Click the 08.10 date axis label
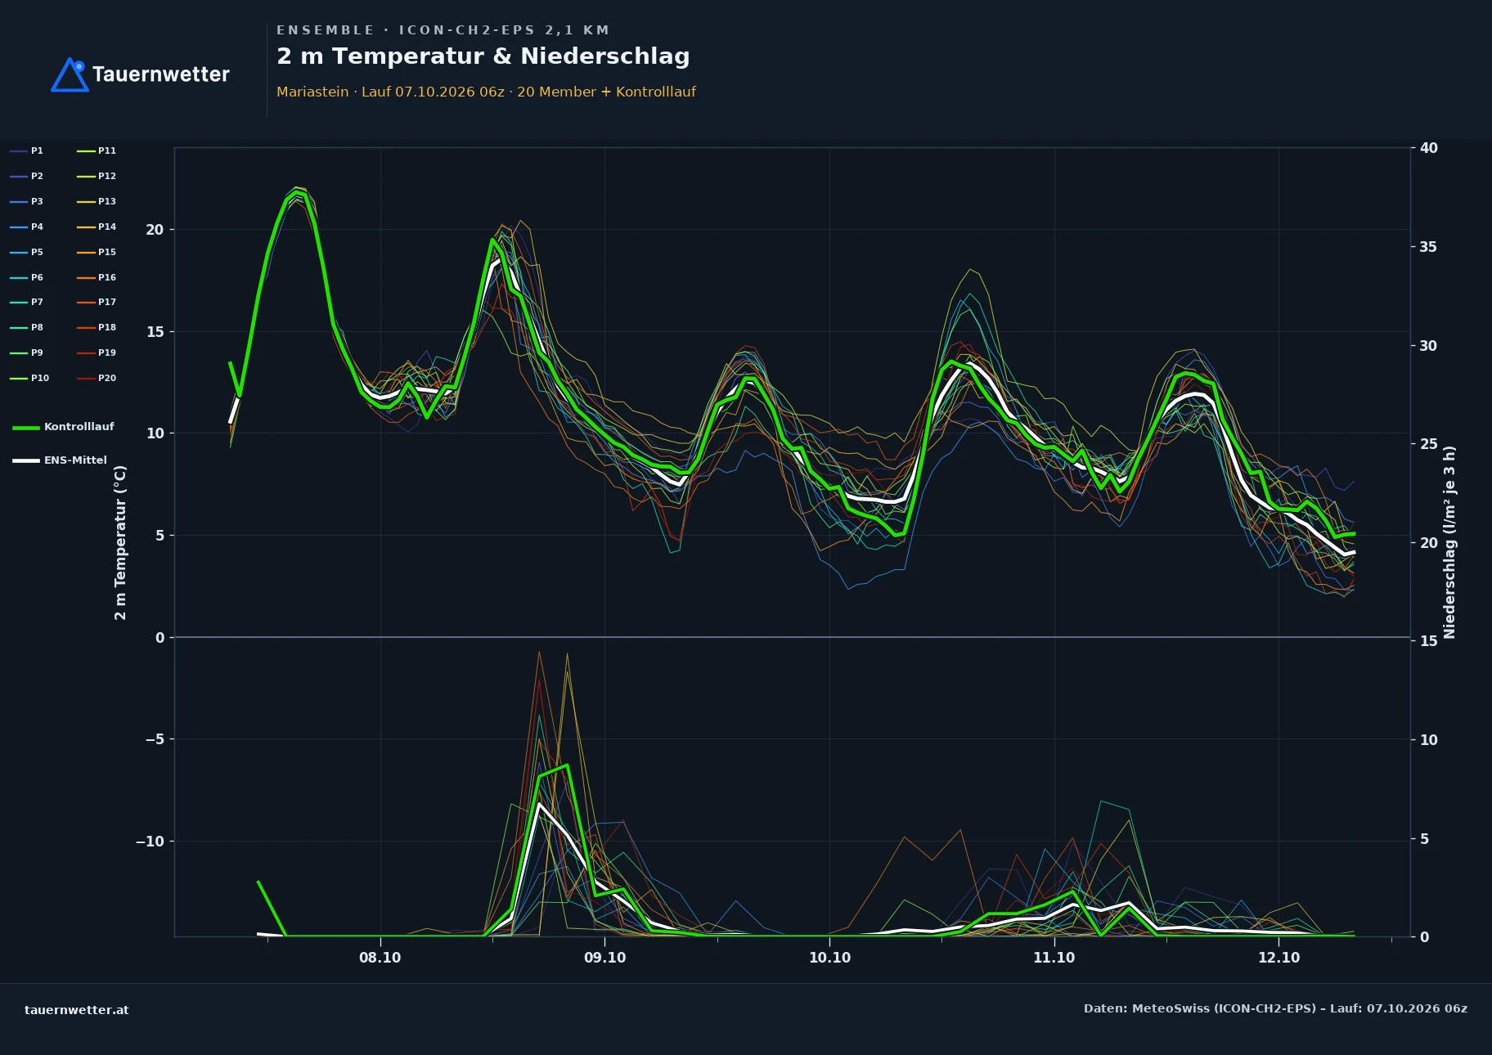1492x1055 pixels. click(380, 958)
